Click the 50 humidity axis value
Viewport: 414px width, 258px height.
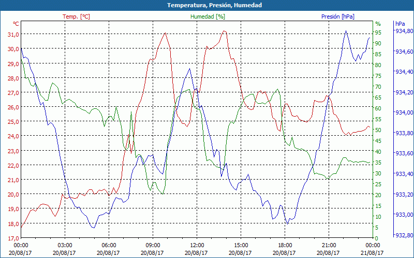[378, 130]
